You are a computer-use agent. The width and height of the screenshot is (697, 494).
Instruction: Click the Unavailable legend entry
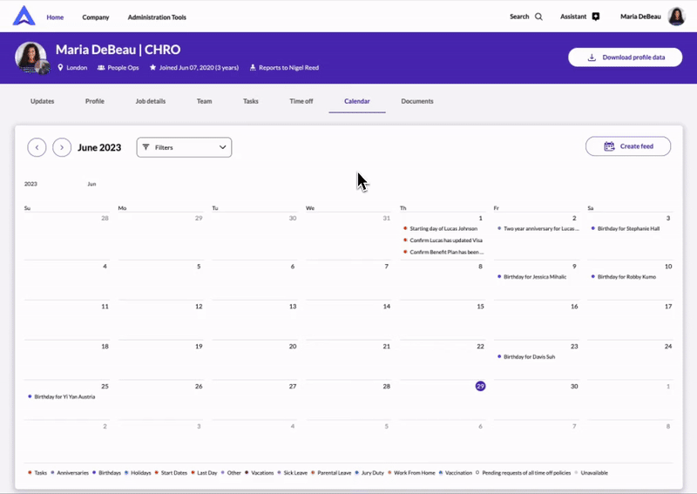coord(591,473)
